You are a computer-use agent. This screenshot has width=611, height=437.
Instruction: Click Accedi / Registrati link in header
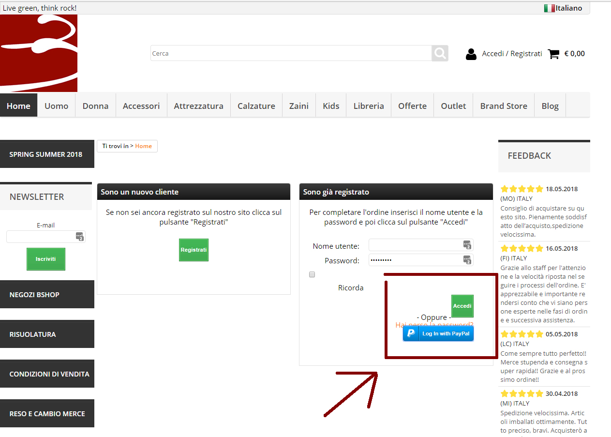[x=512, y=54]
